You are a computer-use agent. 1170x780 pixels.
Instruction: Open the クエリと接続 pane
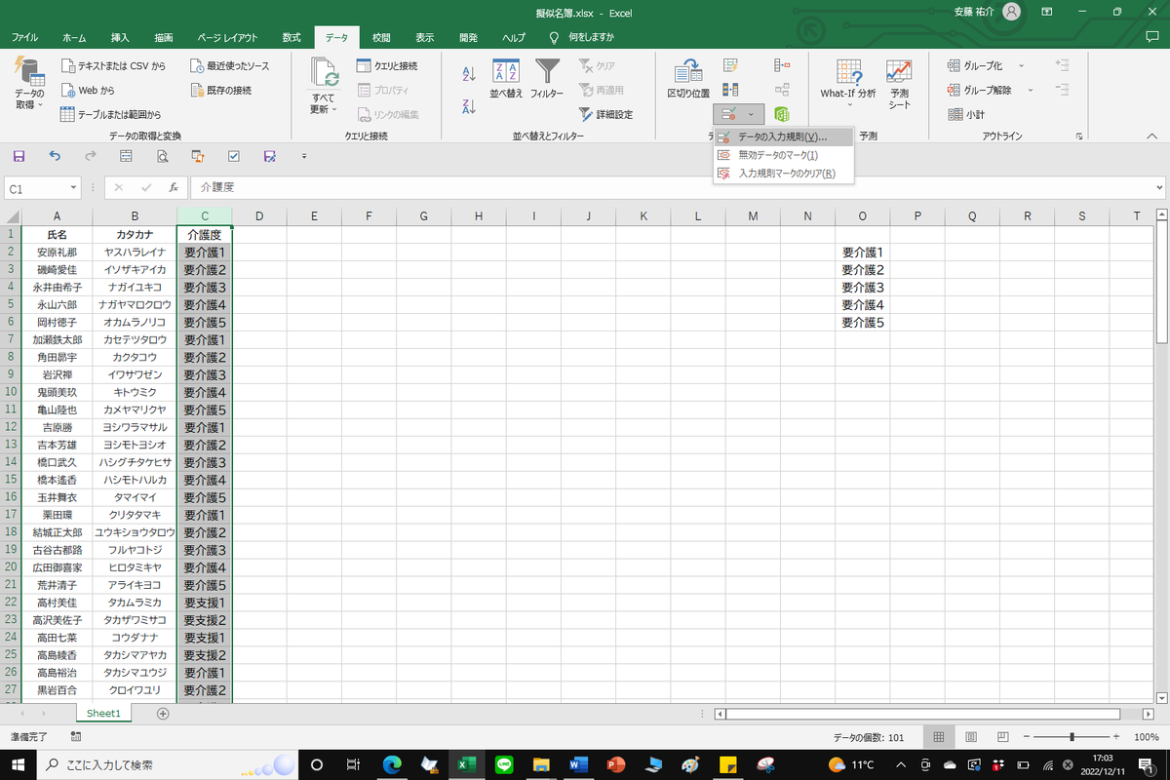pos(387,65)
